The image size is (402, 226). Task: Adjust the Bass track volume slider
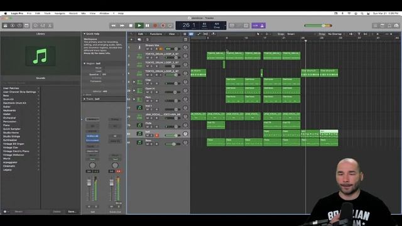click(173, 144)
